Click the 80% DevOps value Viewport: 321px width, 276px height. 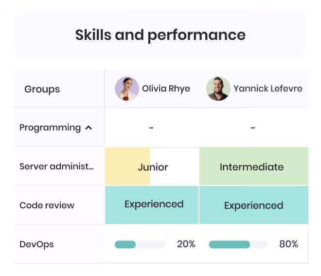[x=288, y=244]
